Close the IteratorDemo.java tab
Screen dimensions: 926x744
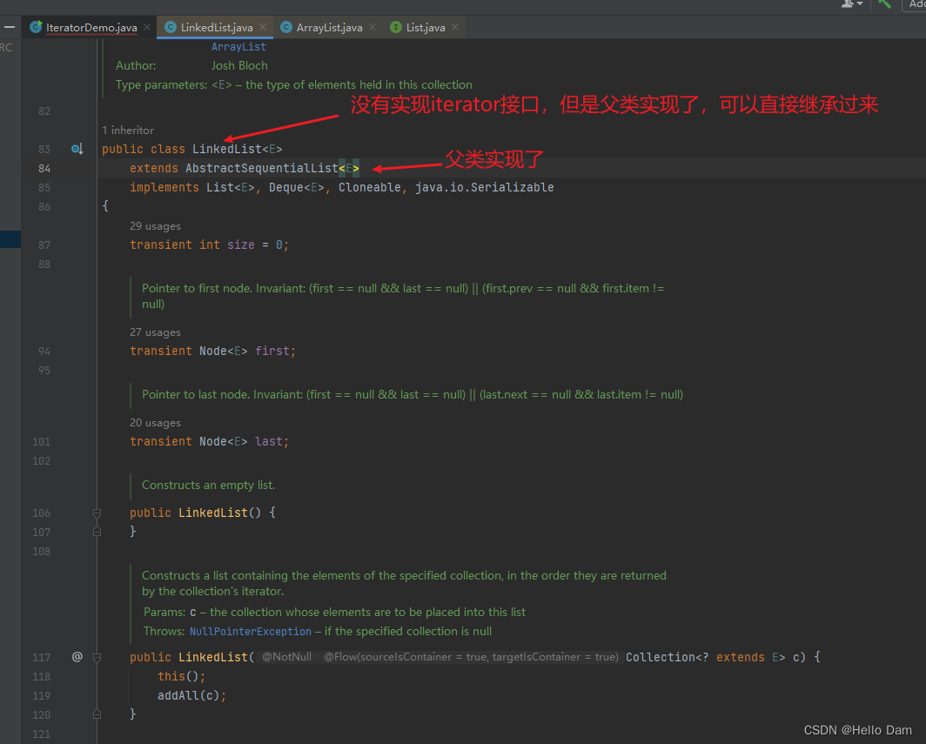click(147, 27)
